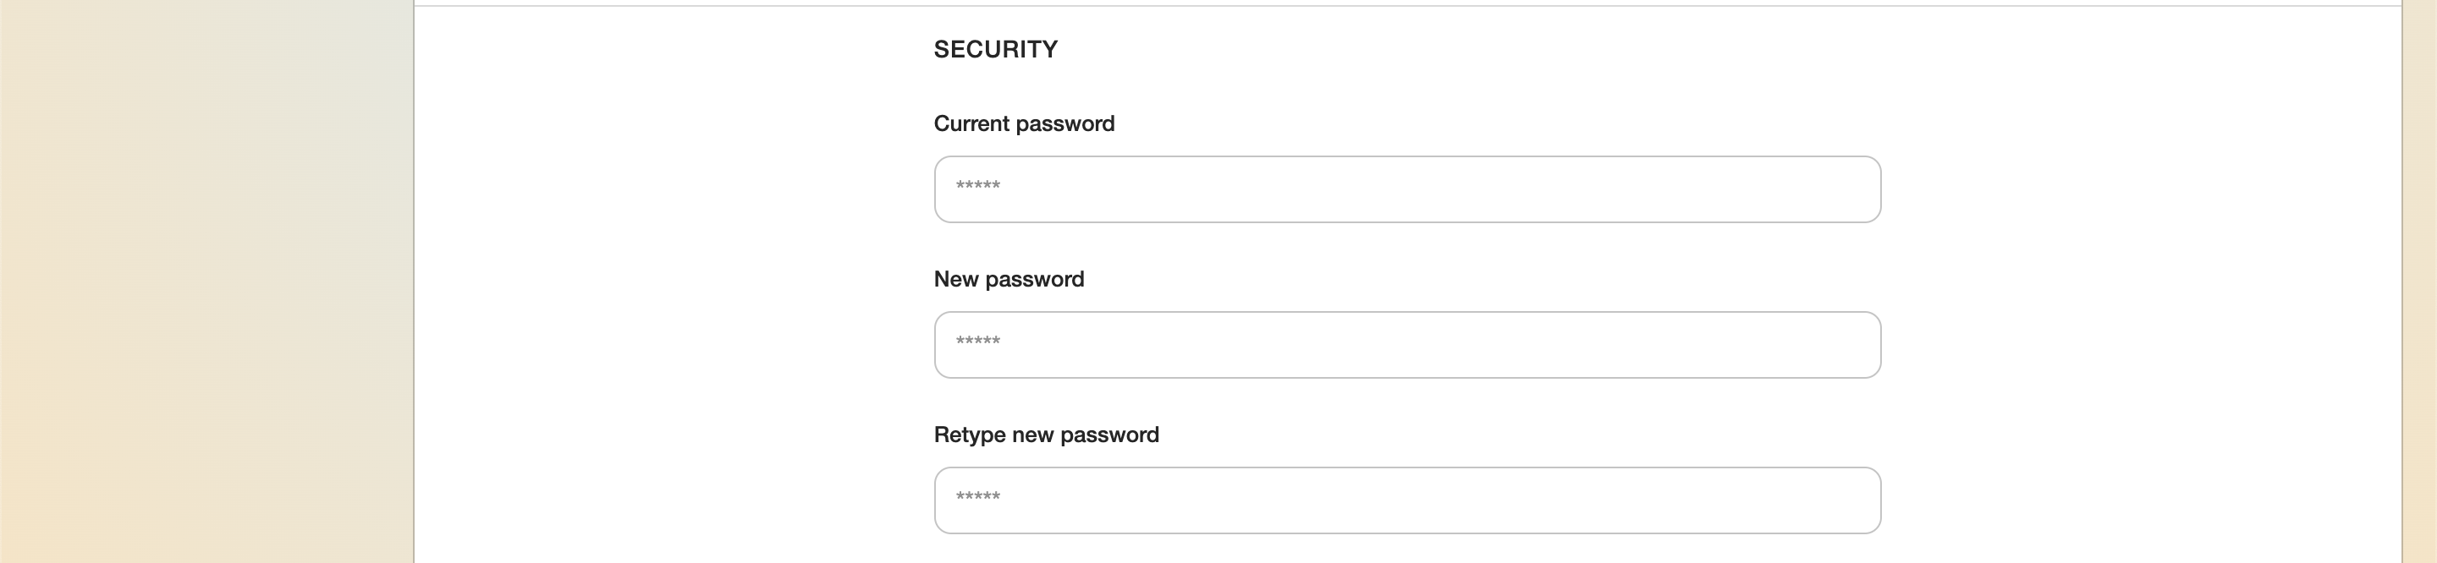
Task: Click placeholder asterisks in Current password field
Action: 977,186
